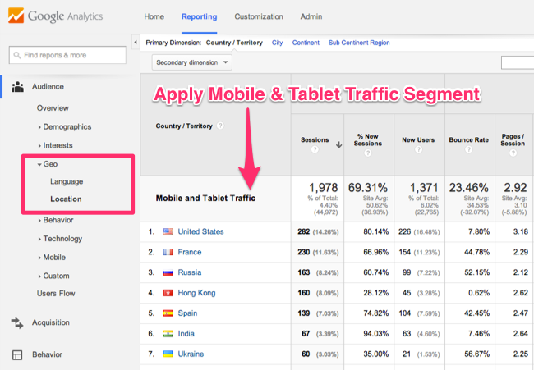The image size is (534, 370).
Task: Click help icon next to Country / Territory header
Action: (220, 126)
